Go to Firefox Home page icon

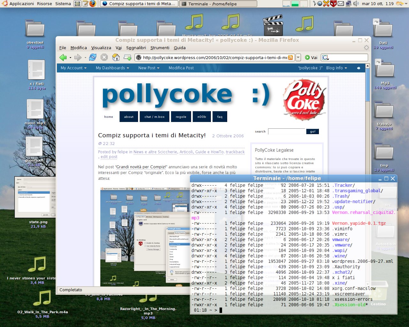coord(116,57)
